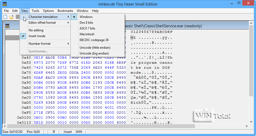Choose Dos 8 bits translation

pos(86,23)
